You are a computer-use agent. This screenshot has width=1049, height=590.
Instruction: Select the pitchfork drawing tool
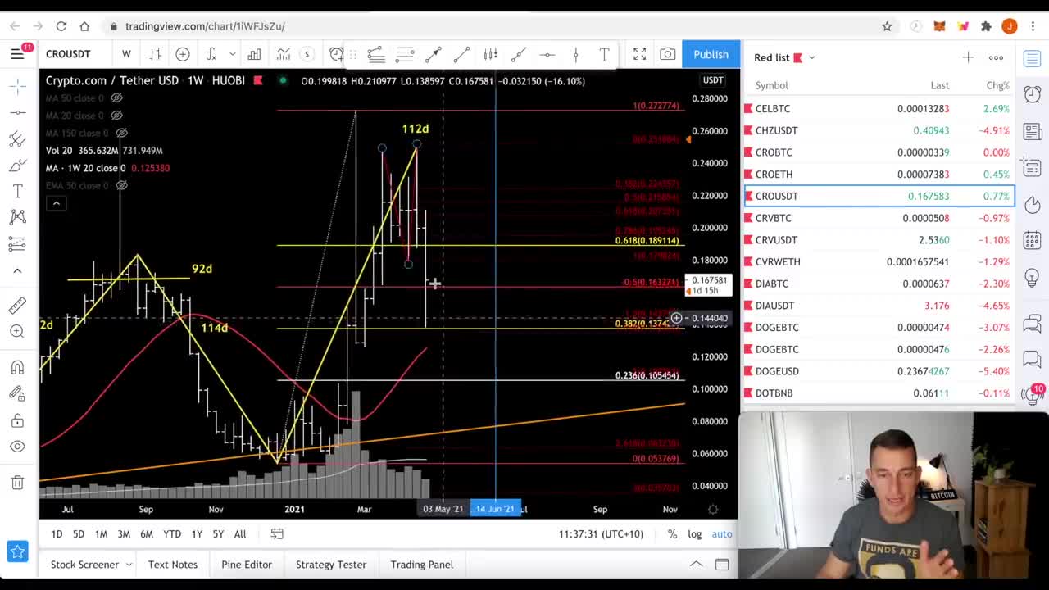coord(17,139)
